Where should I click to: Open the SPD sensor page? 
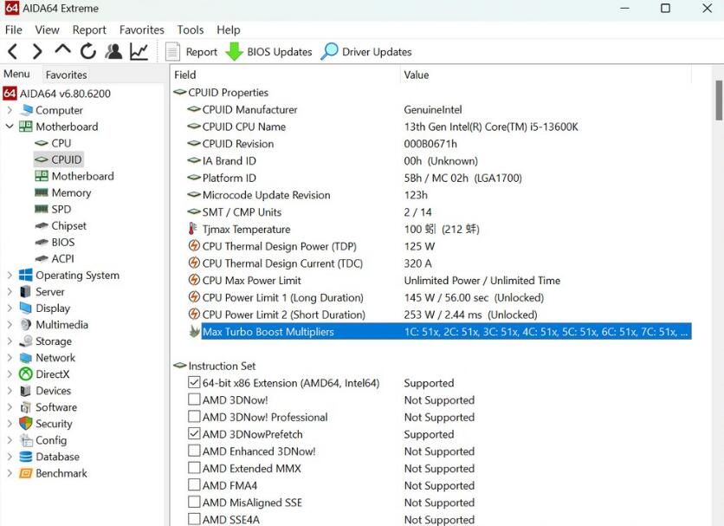click(61, 209)
